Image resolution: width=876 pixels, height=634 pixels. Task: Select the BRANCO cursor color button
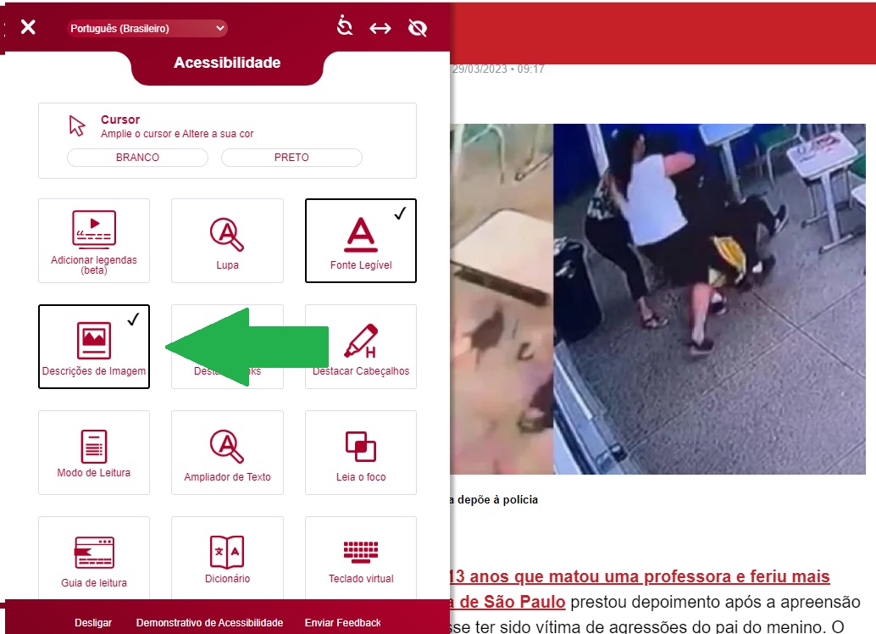pos(137,157)
